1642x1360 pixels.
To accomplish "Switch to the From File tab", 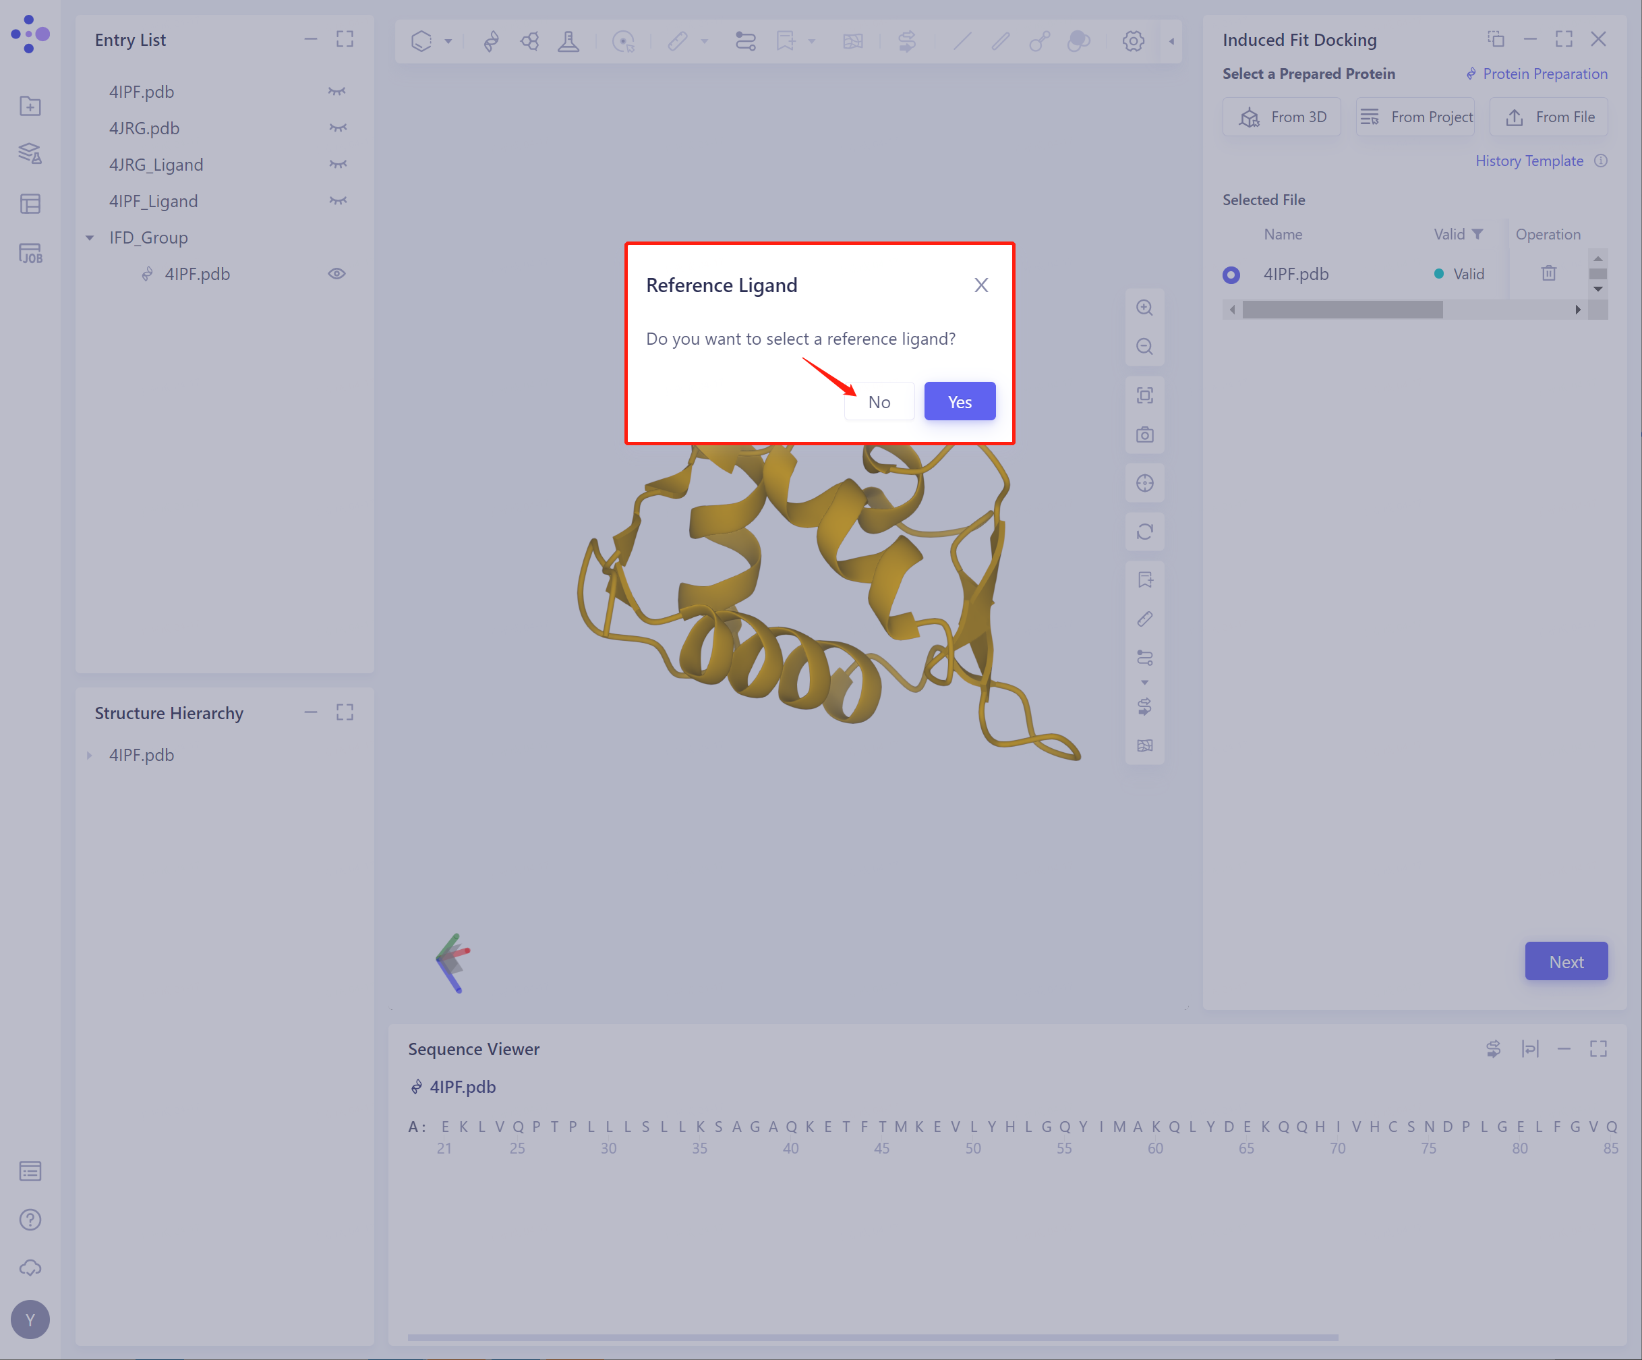I will tap(1549, 116).
